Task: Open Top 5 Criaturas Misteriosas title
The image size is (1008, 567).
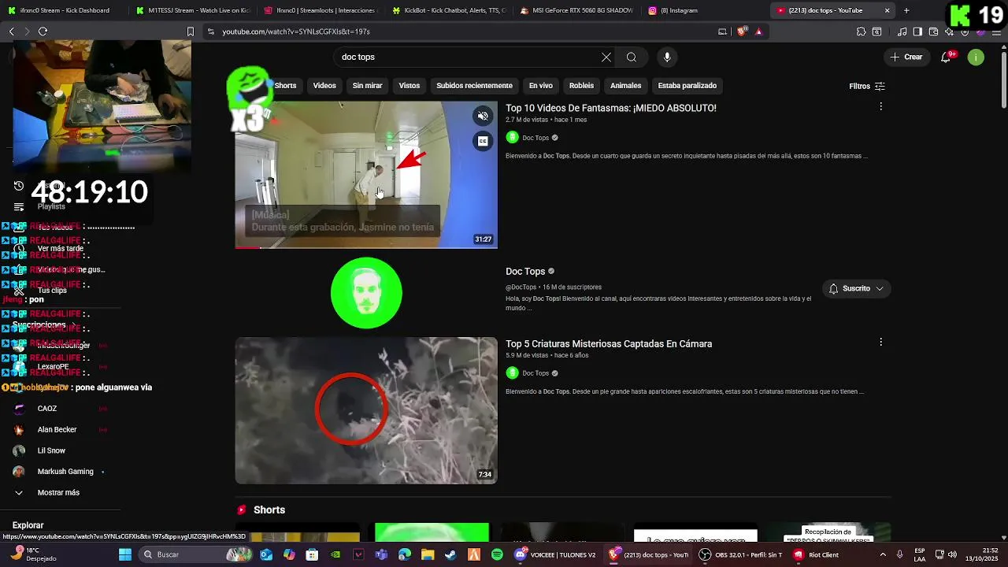Action: click(x=609, y=343)
